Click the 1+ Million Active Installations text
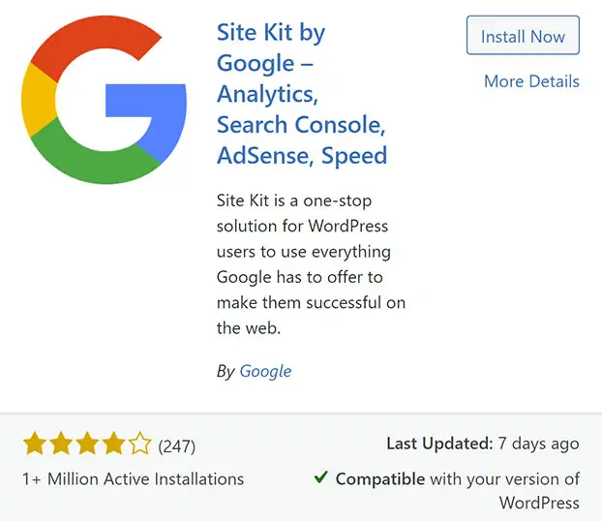 (x=134, y=478)
